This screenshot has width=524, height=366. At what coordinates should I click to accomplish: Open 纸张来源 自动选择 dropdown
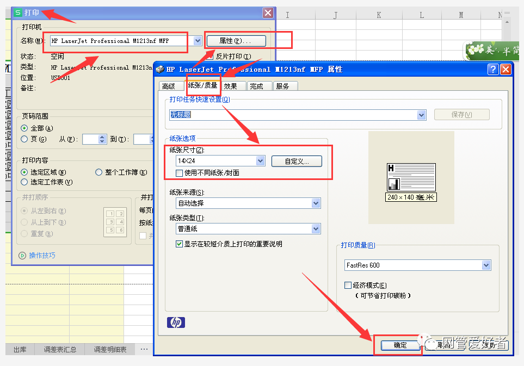point(316,203)
